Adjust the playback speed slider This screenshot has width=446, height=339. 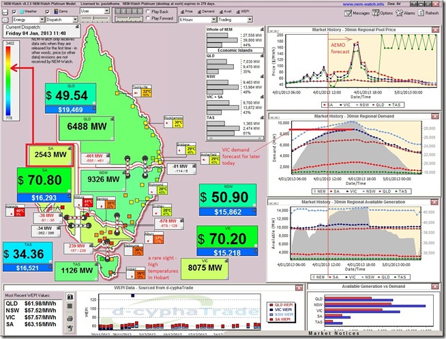coord(129,18)
